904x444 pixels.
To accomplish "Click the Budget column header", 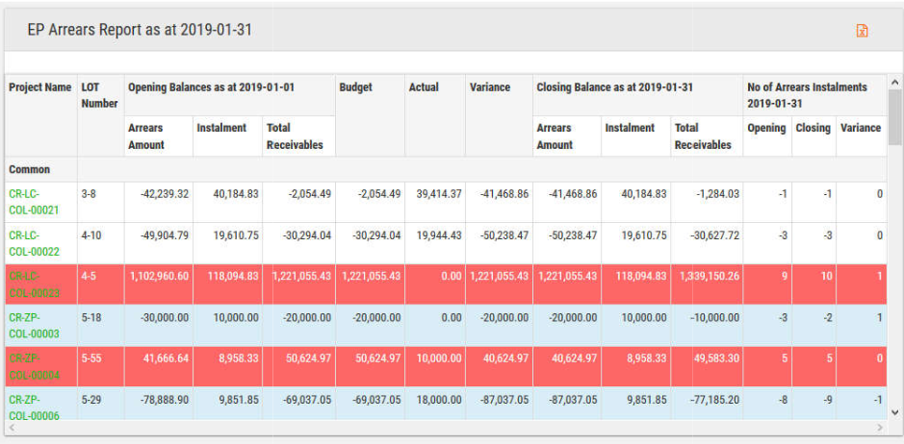I will [355, 87].
